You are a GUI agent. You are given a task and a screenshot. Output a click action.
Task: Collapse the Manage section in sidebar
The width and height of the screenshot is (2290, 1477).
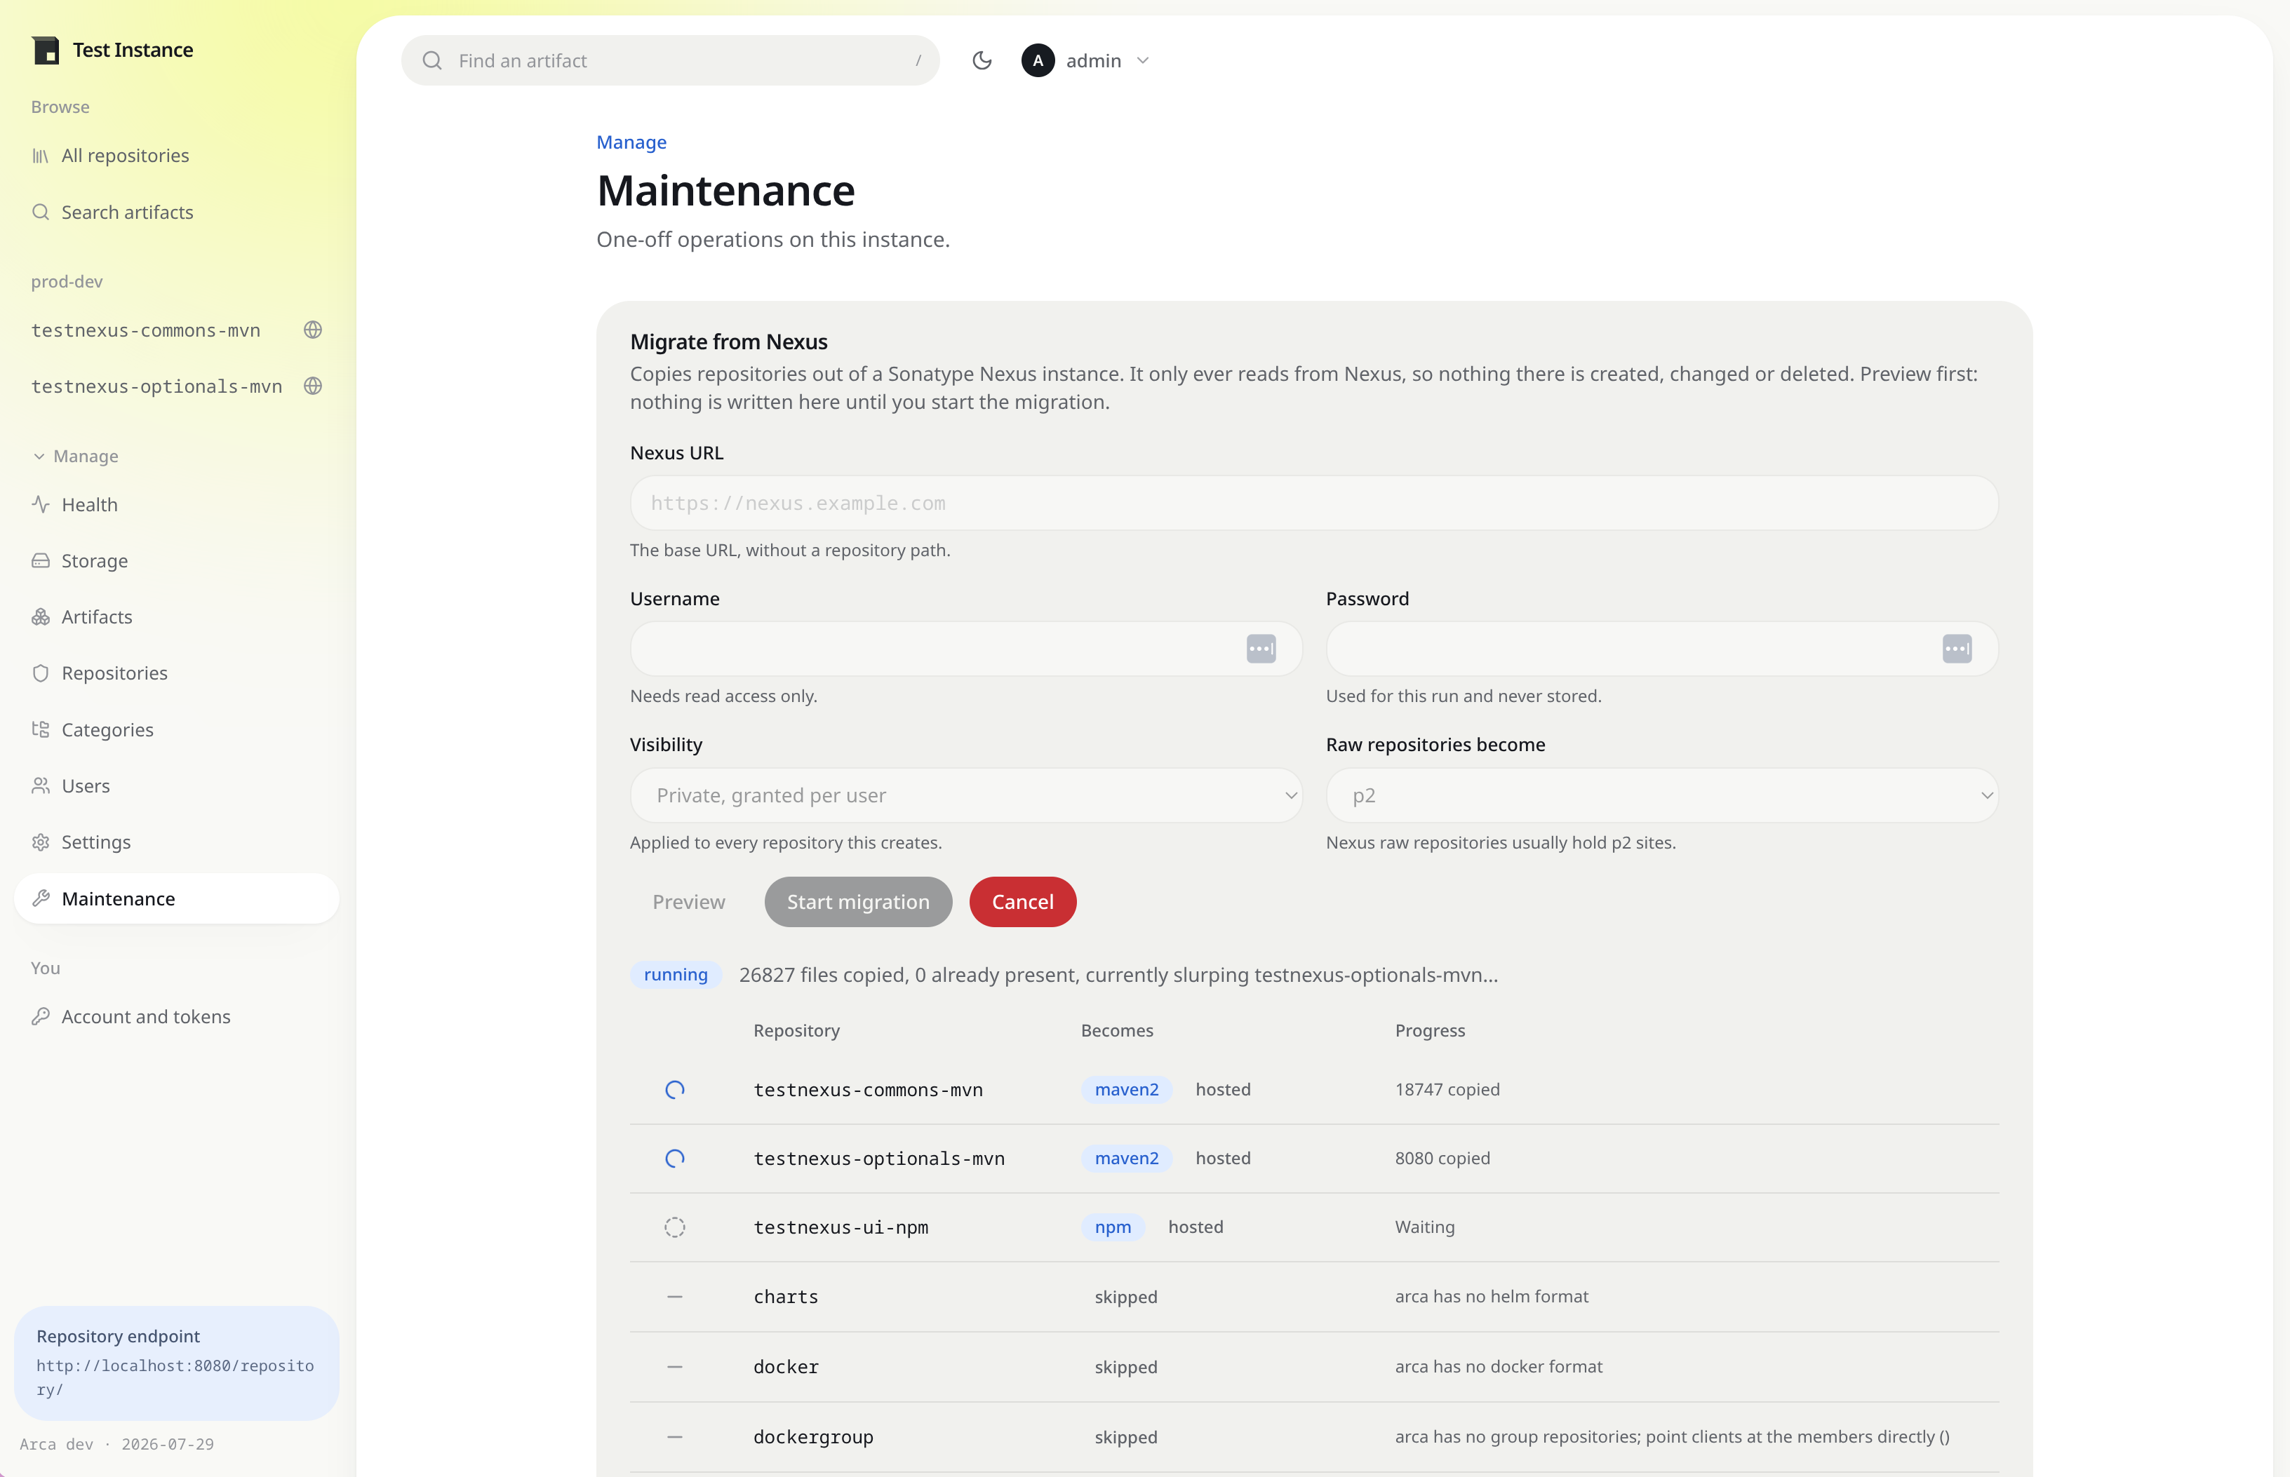click(x=76, y=457)
